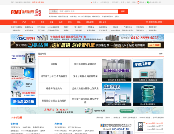Click 智能温控仪 in keyword strip
Image resolution: width=174 pixels, height=134 pixels.
tap(17, 31)
